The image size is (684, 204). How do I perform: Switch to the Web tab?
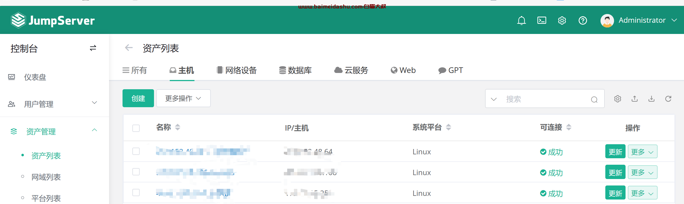(x=403, y=70)
